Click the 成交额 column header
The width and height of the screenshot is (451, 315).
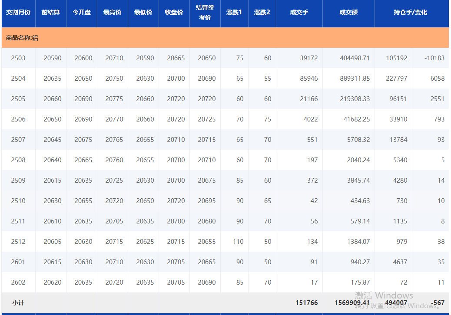(x=348, y=13)
